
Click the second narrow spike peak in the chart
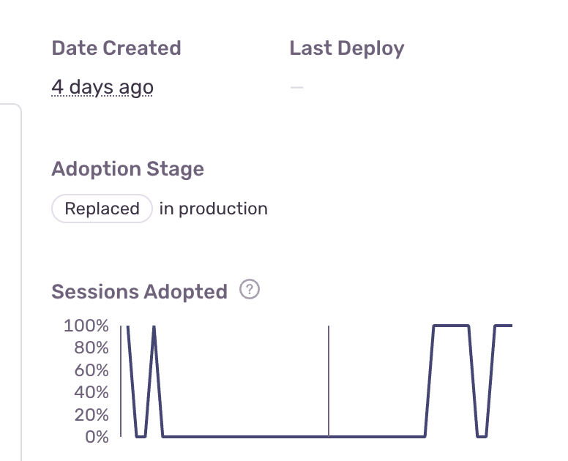point(154,327)
